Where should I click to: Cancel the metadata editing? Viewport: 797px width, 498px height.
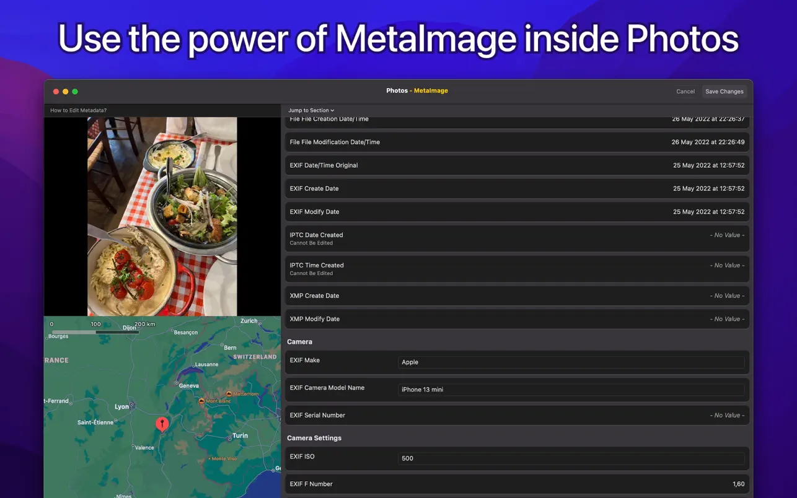tap(685, 91)
